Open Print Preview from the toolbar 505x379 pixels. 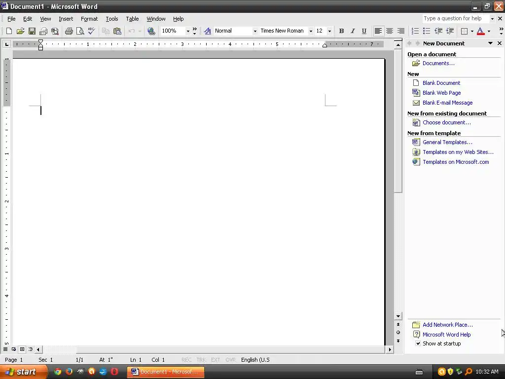(x=80, y=31)
